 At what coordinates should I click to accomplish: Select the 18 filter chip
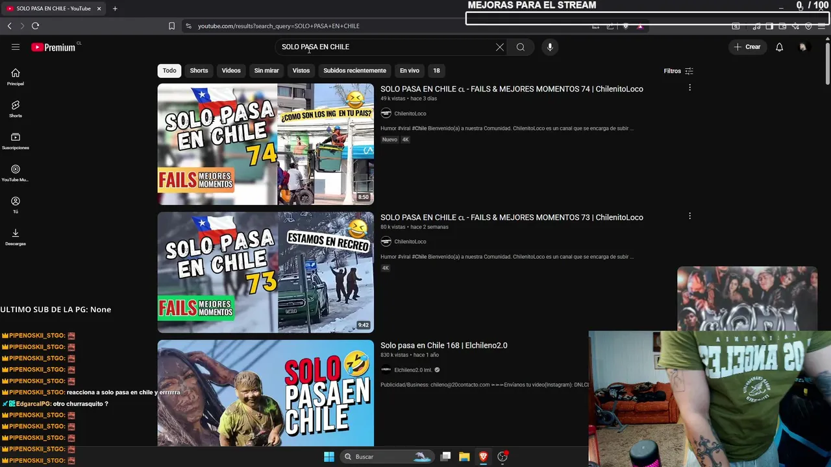[436, 71]
